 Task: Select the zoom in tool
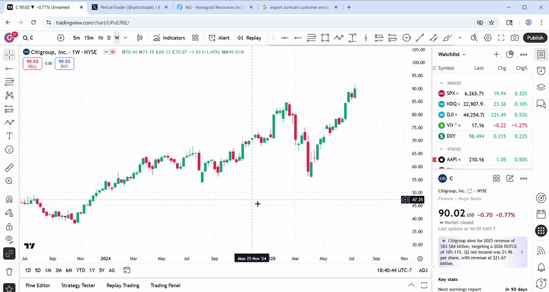point(9,181)
